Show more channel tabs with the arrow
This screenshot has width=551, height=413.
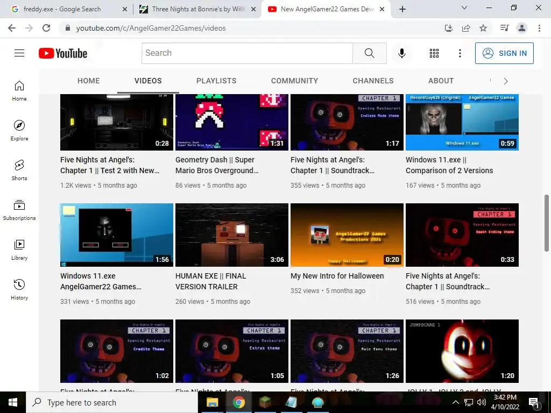(x=506, y=81)
